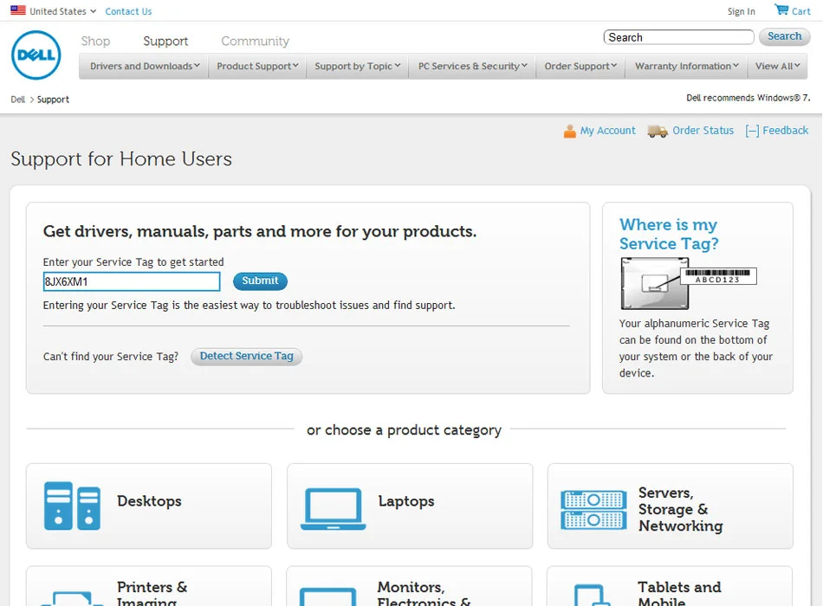Click the My Account person icon
Screen dimensions: 823x606
[569, 131]
